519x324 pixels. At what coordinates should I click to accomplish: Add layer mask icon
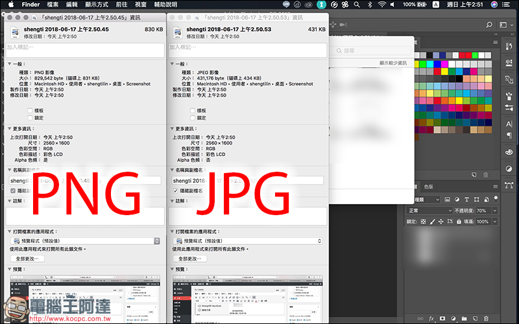(442, 318)
